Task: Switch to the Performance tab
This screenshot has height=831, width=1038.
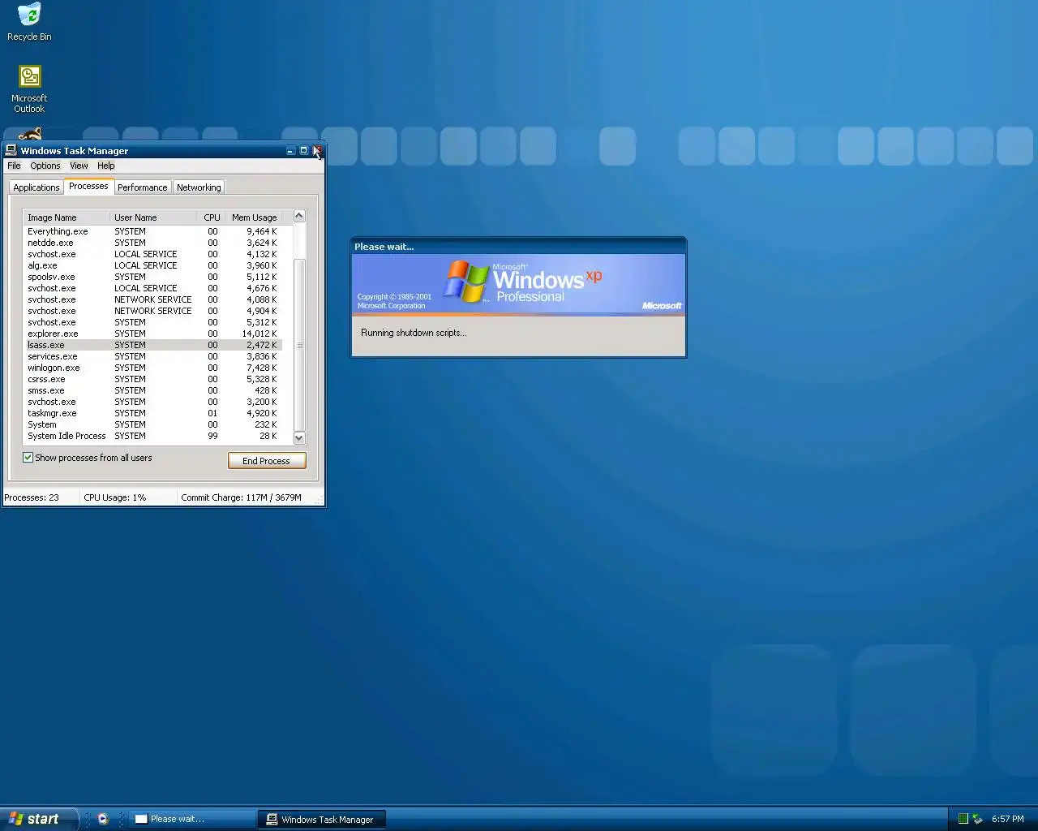Action: [142, 187]
